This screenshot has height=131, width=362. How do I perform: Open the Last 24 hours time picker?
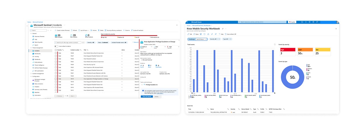pos(84,30)
